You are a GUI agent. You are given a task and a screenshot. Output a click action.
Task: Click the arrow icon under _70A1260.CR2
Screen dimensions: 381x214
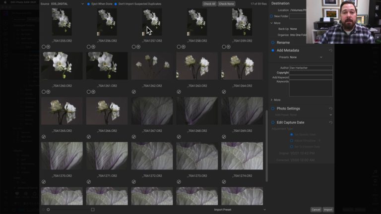(x=48, y=92)
